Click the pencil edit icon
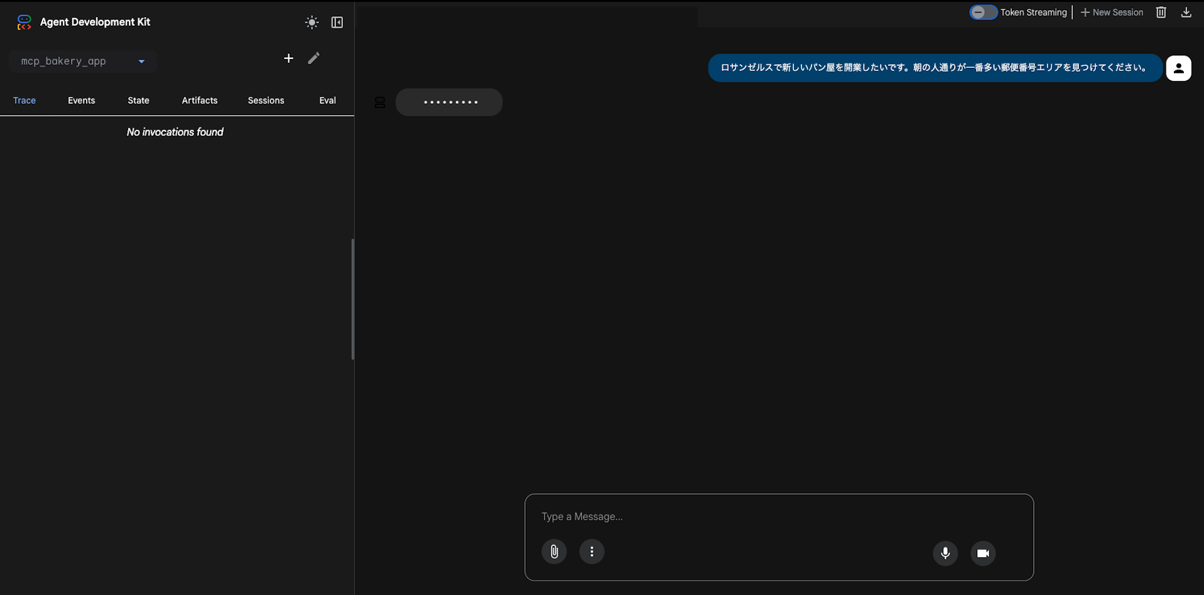Image resolution: width=1204 pixels, height=595 pixels. [313, 58]
